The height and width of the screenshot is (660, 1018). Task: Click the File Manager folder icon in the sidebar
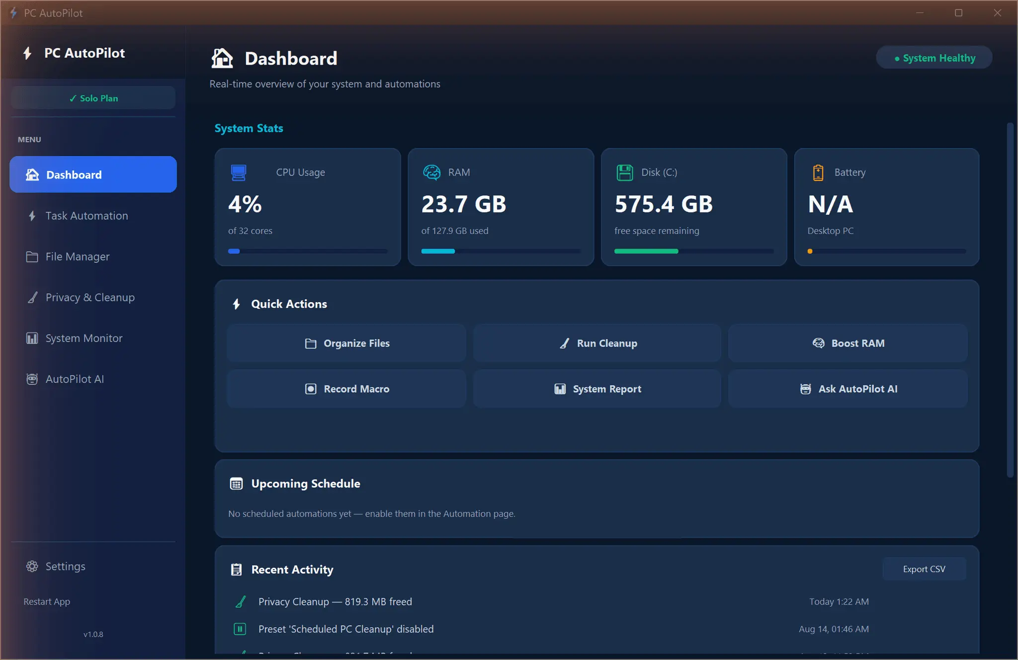pyautogui.click(x=32, y=256)
